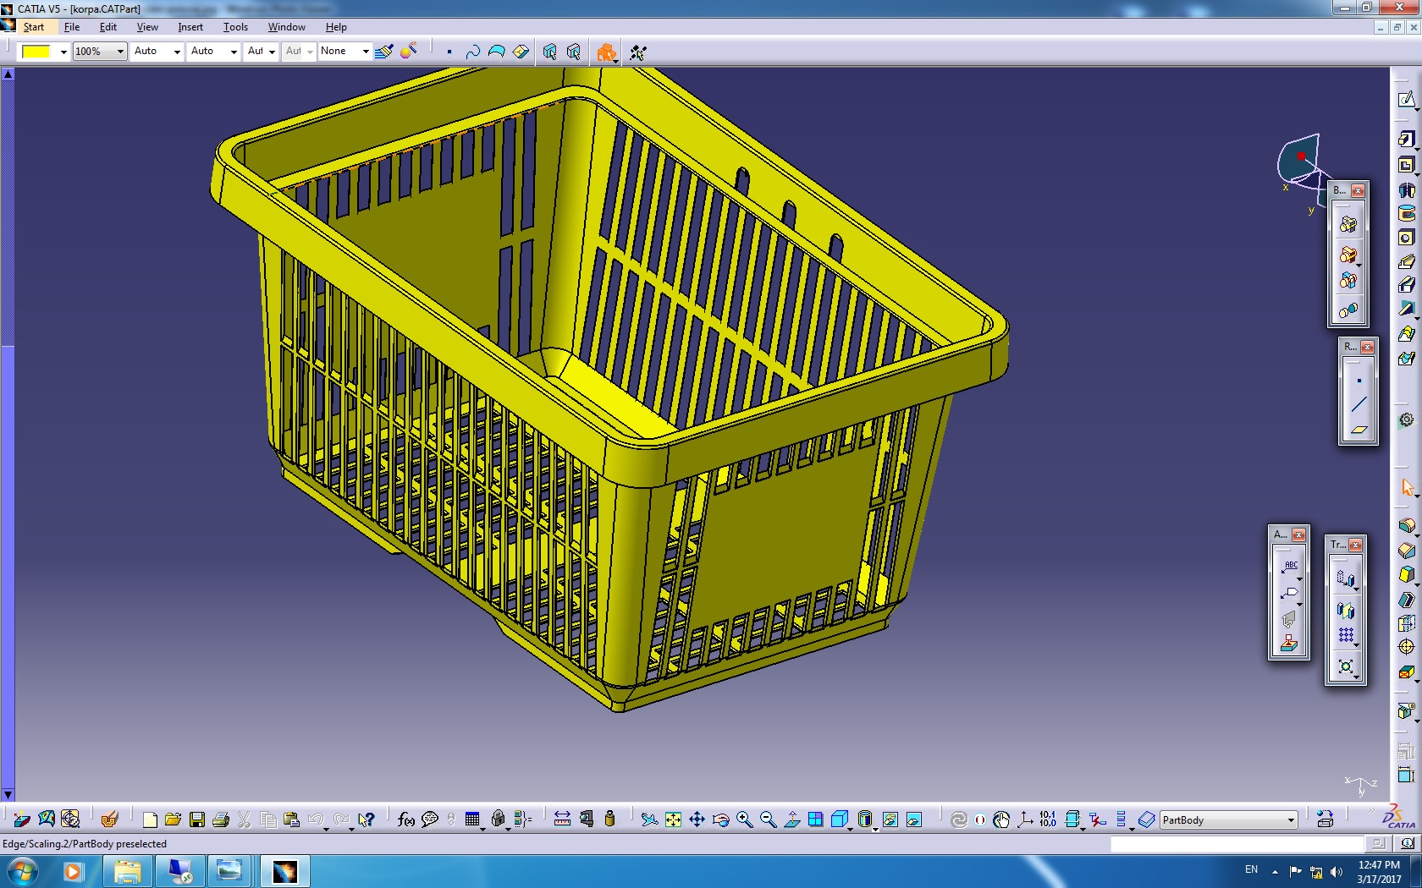Click the Measure Between icon
1422x888 pixels.
562,819
